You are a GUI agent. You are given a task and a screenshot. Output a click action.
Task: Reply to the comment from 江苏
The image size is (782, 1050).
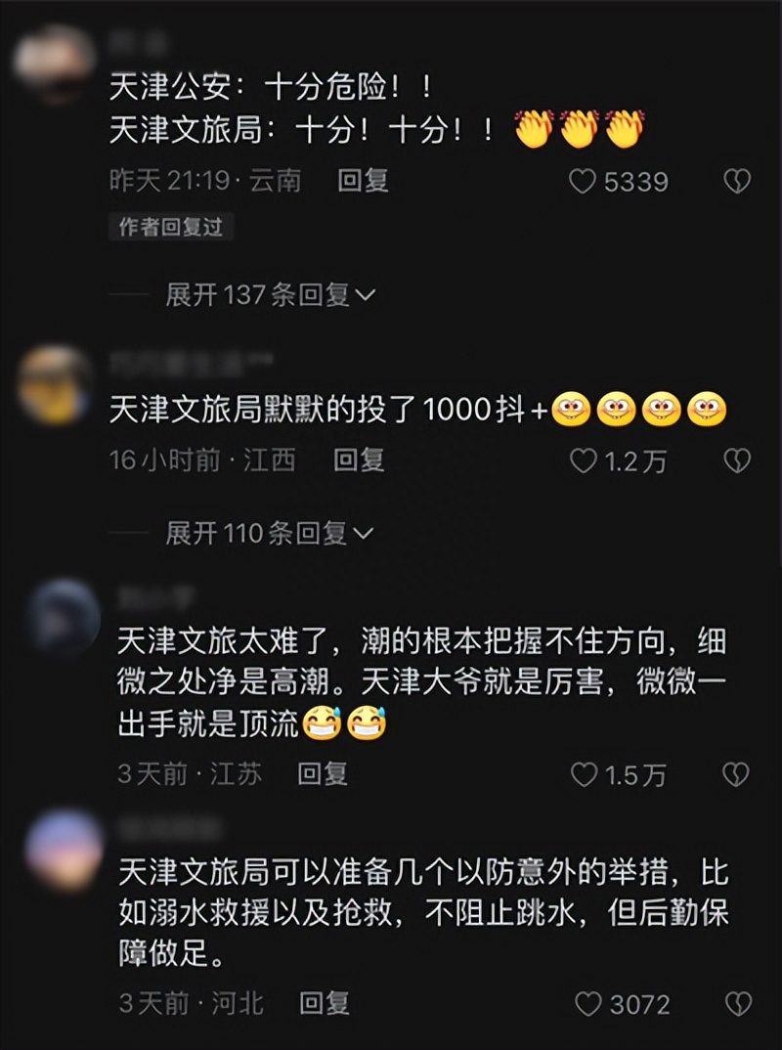coord(323,774)
